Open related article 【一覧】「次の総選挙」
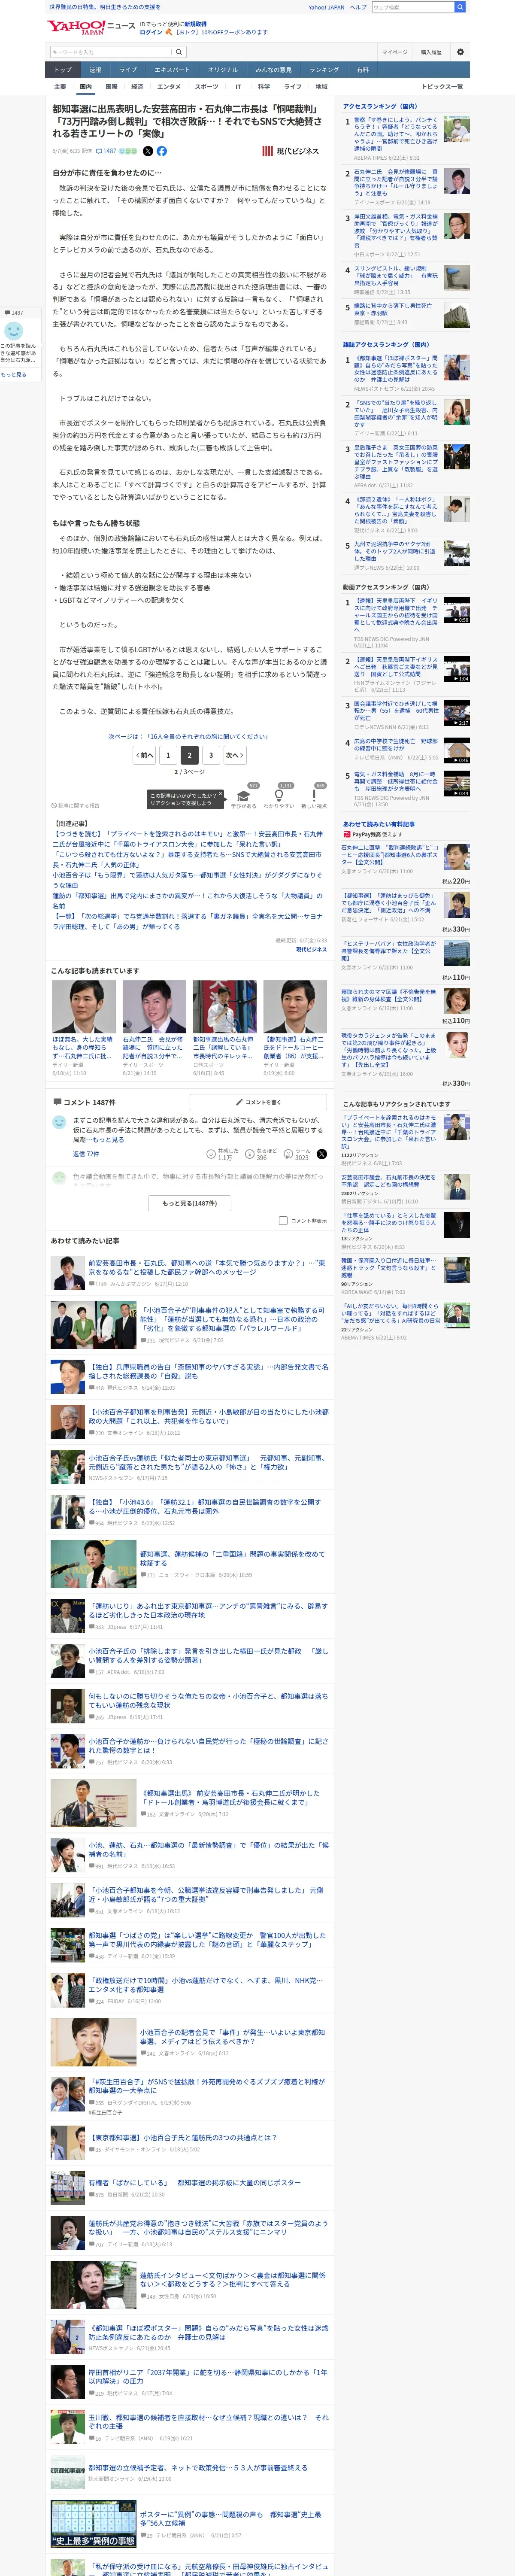This screenshot has width=515, height=2576. (x=187, y=921)
